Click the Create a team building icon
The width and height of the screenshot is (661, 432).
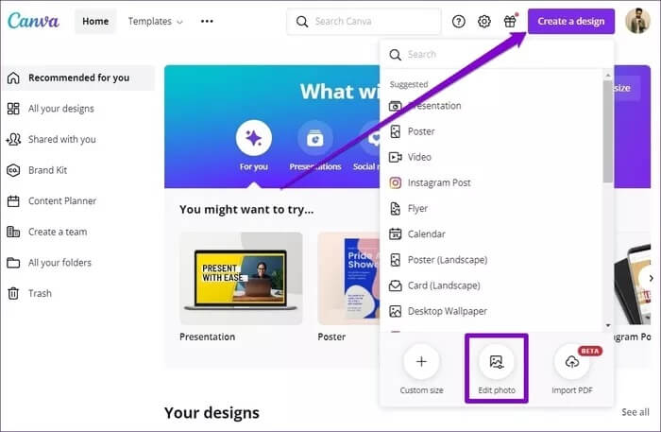point(13,232)
